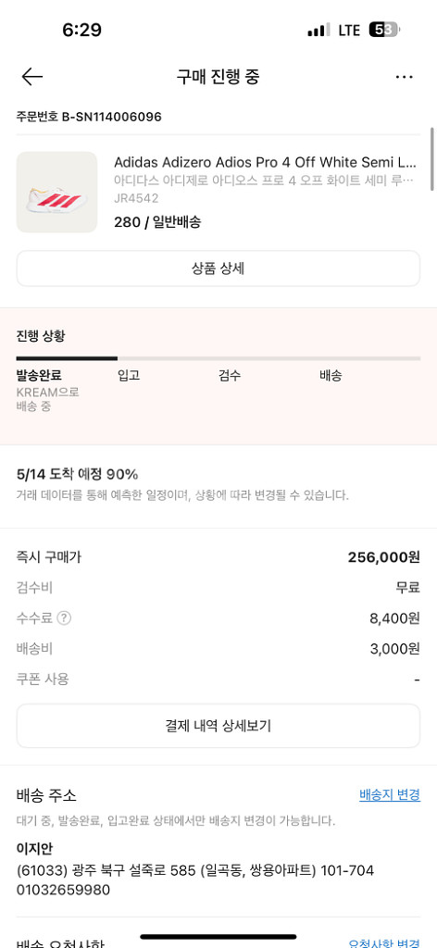Open 상품 상세 product details button

tap(218, 268)
